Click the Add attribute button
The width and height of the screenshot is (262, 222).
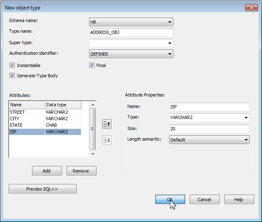(x=47, y=170)
